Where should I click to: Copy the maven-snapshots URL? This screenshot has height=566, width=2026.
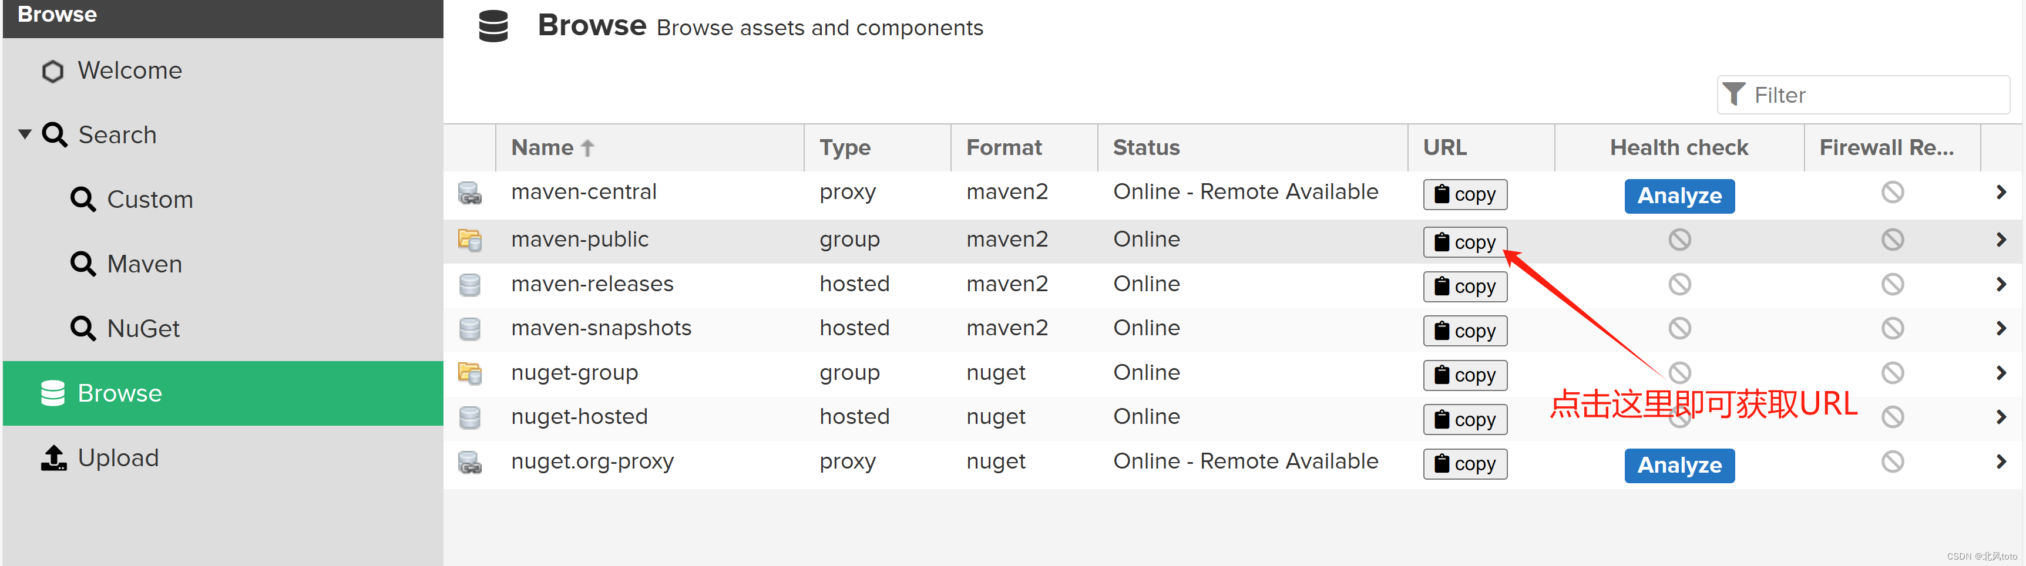coord(1464,331)
